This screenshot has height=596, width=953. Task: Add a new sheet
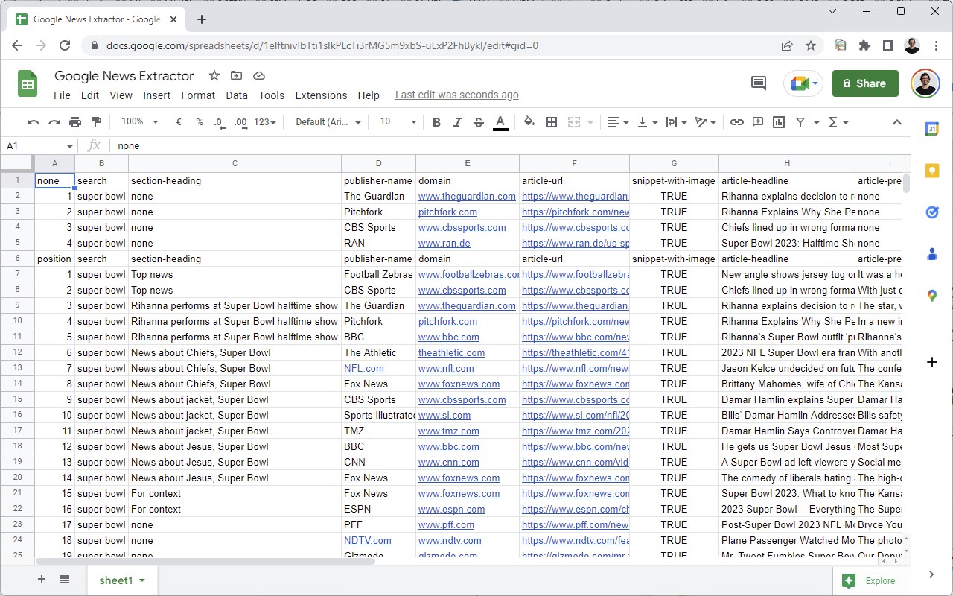[x=42, y=580]
